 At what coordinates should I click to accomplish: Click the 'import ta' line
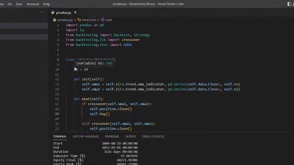click(x=74, y=30)
